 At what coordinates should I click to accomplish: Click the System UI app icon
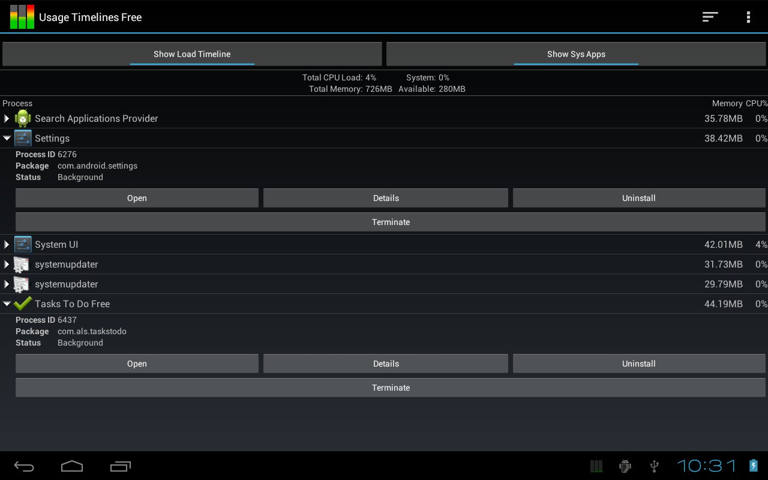tap(23, 244)
